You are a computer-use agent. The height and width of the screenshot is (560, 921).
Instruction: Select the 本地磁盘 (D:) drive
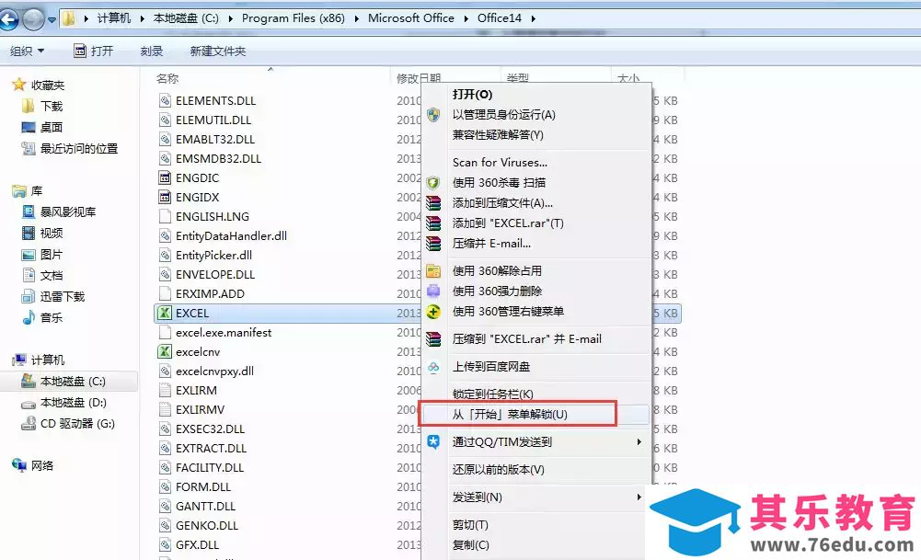point(74,403)
